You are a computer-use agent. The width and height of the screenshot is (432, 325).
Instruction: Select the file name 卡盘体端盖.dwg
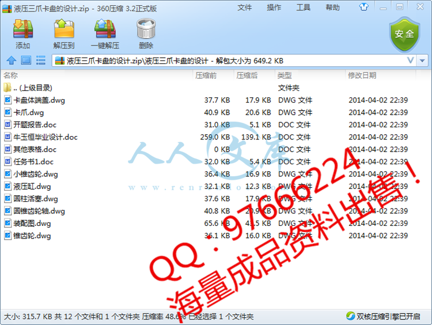[39, 100]
